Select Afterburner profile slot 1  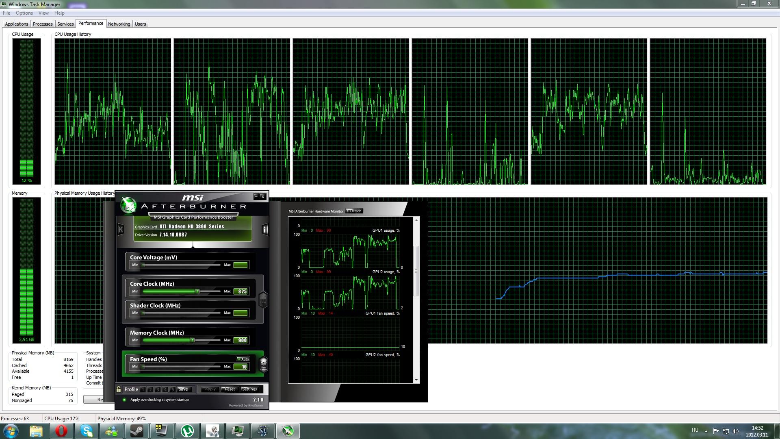click(x=143, y=389)
